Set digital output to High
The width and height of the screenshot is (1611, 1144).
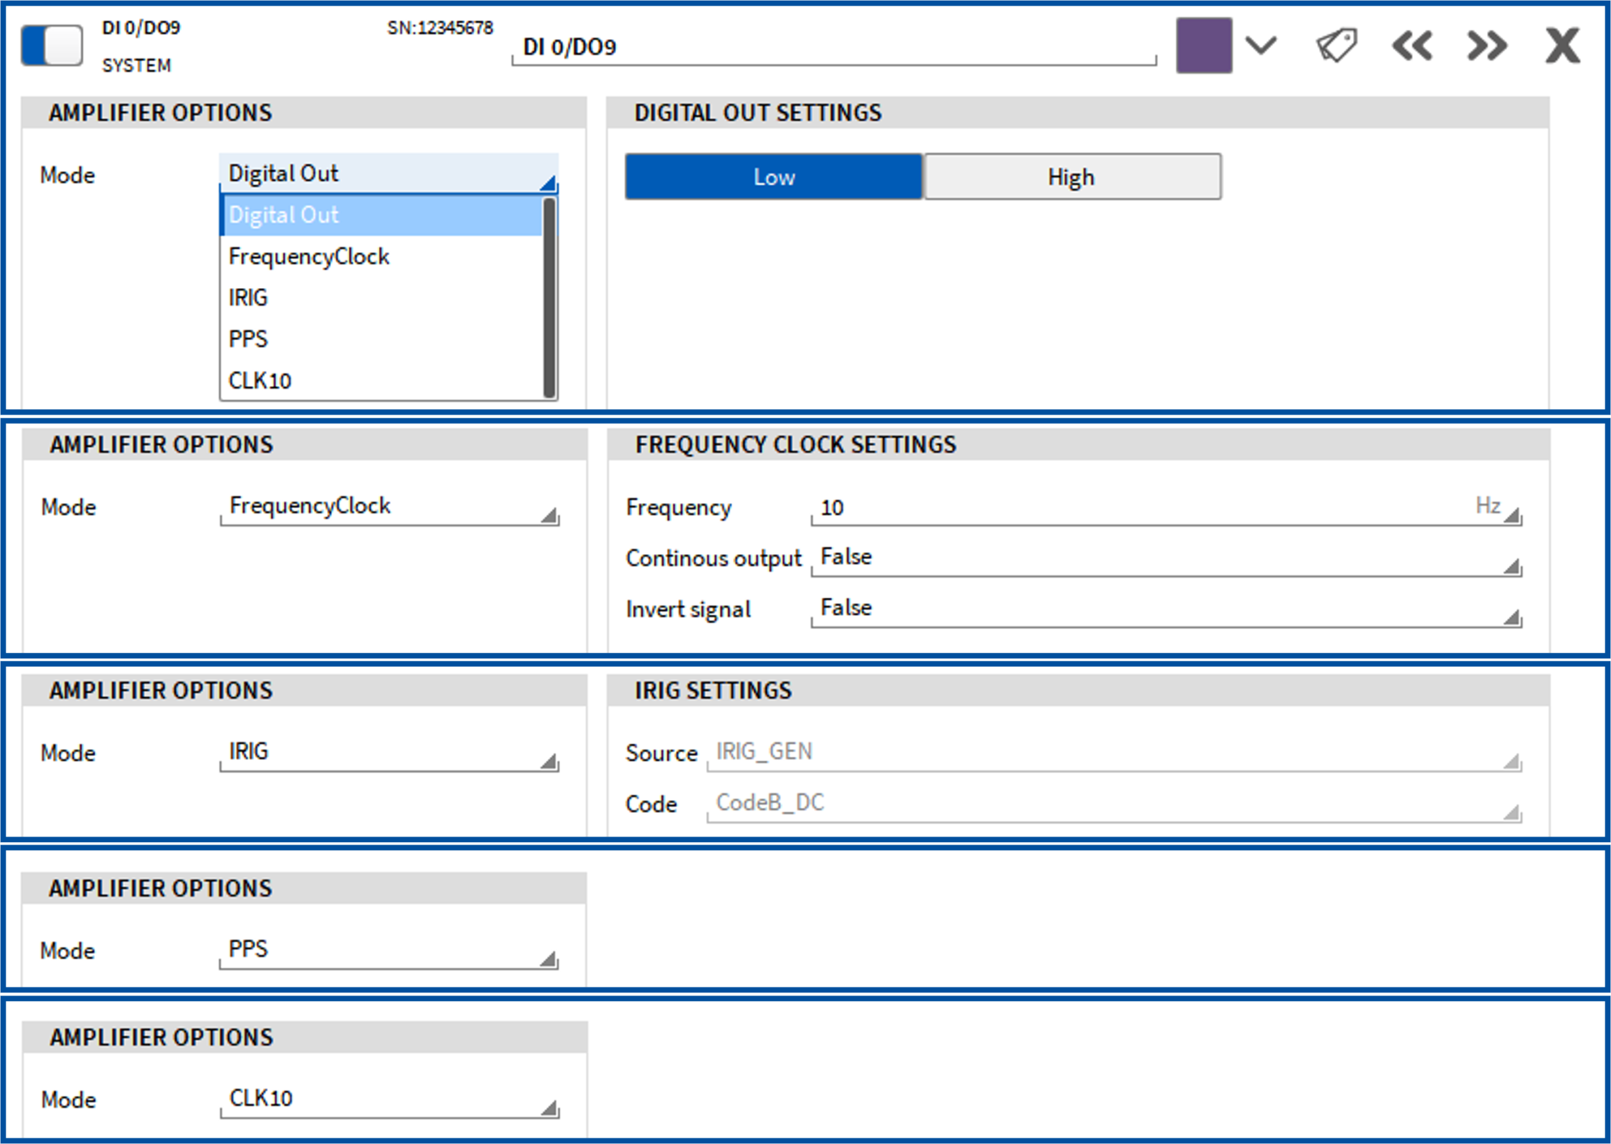(x=1072, y=177)
